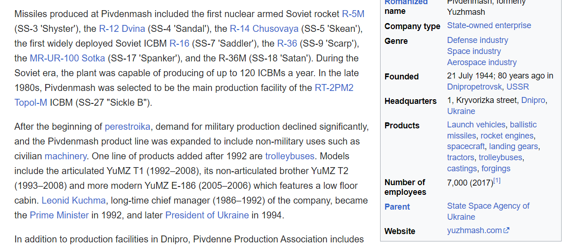Open the Leonid Kuchma article
The image size is (569, 247).
[x=74, y=200]
